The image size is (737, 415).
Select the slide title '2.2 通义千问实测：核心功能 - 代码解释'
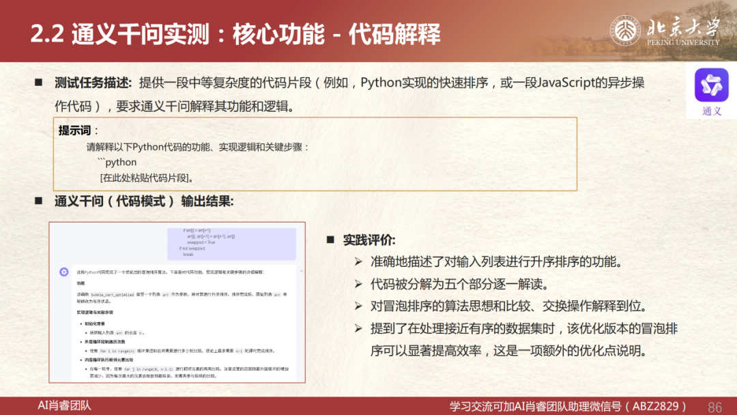(235, 34)
